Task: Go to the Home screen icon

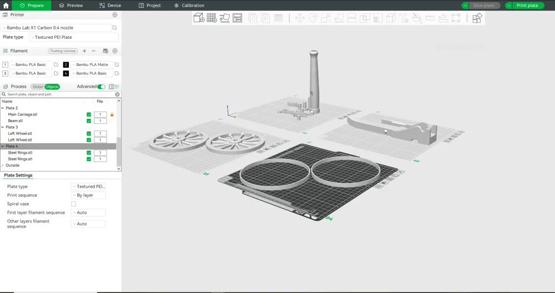Action: (6, 6)
